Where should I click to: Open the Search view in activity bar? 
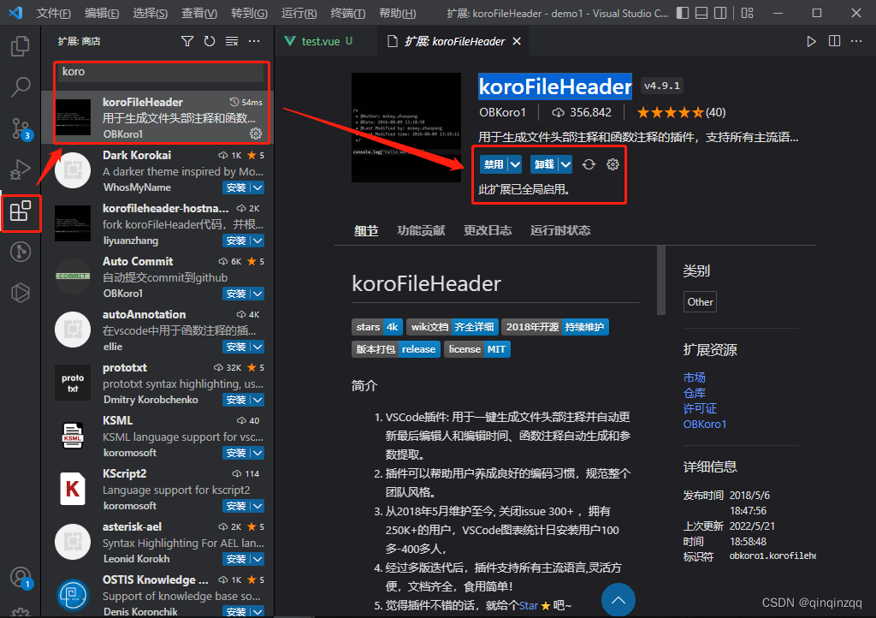point(21,87)
